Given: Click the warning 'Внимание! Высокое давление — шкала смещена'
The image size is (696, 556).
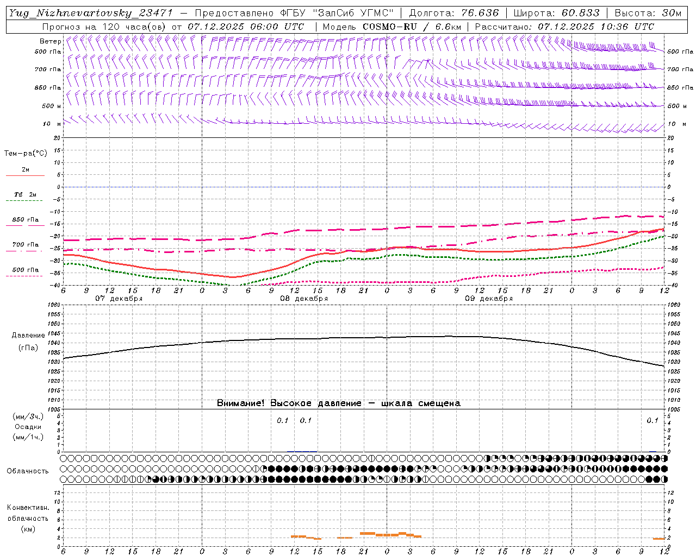Looking at the screenshot, I should coord(338,403).
